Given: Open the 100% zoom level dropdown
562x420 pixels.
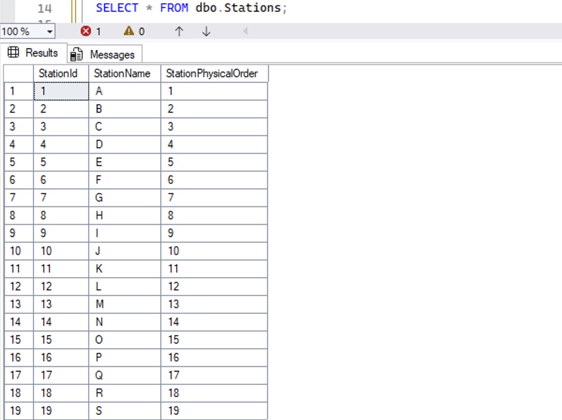Looking at the screenshot, I should tap(51, 31).
